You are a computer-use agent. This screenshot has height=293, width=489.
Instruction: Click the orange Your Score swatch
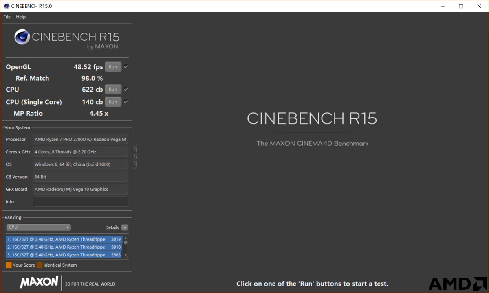pyautogui.click(x=9, y=265)
